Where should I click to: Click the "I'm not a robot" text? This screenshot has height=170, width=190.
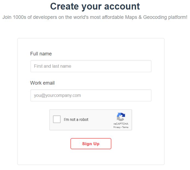(x=76, y=120)
